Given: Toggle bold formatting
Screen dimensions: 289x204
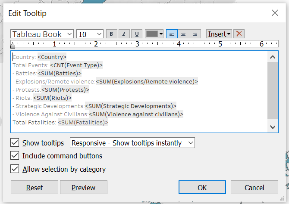Looking at the screenshot, I should pos(111,34).
